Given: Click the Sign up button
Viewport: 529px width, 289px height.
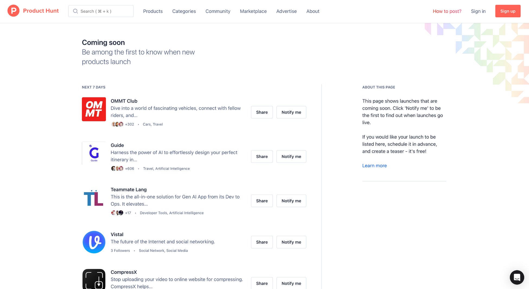Looking at the screenshot, I should (508, 11).
